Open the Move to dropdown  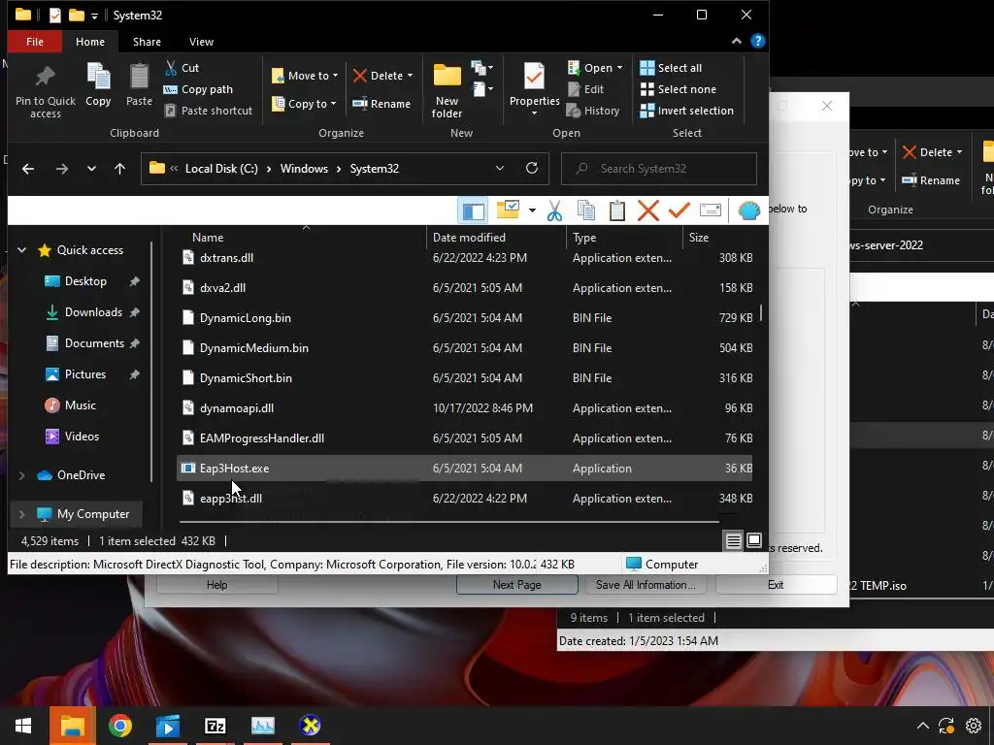pyautogui.click(x=305, y=76)
